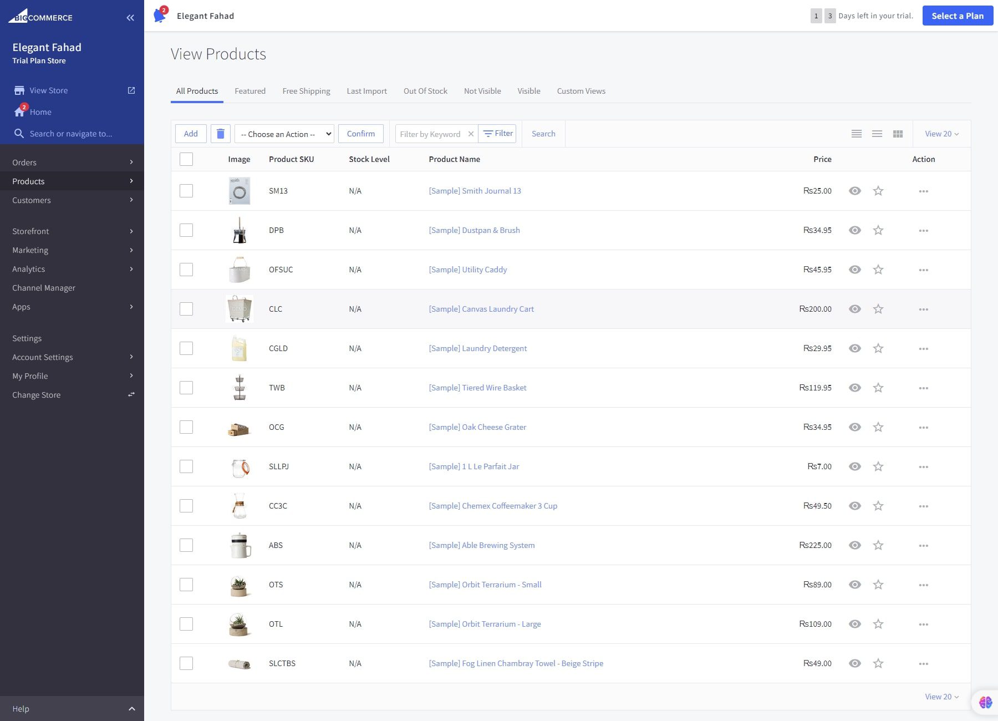Switch to grid view using the grid icon
The image size is (998, 721).
pyautogui.click(x=898, y=133)
